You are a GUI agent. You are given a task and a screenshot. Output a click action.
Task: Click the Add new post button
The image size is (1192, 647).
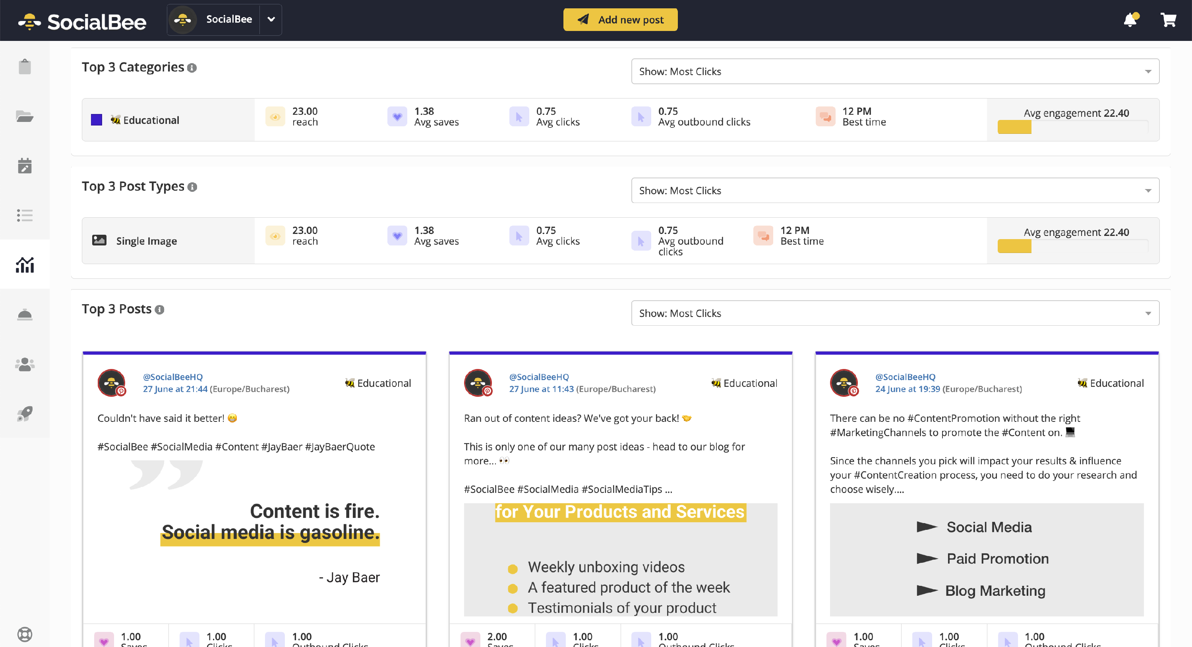click(x=620, y=19)
